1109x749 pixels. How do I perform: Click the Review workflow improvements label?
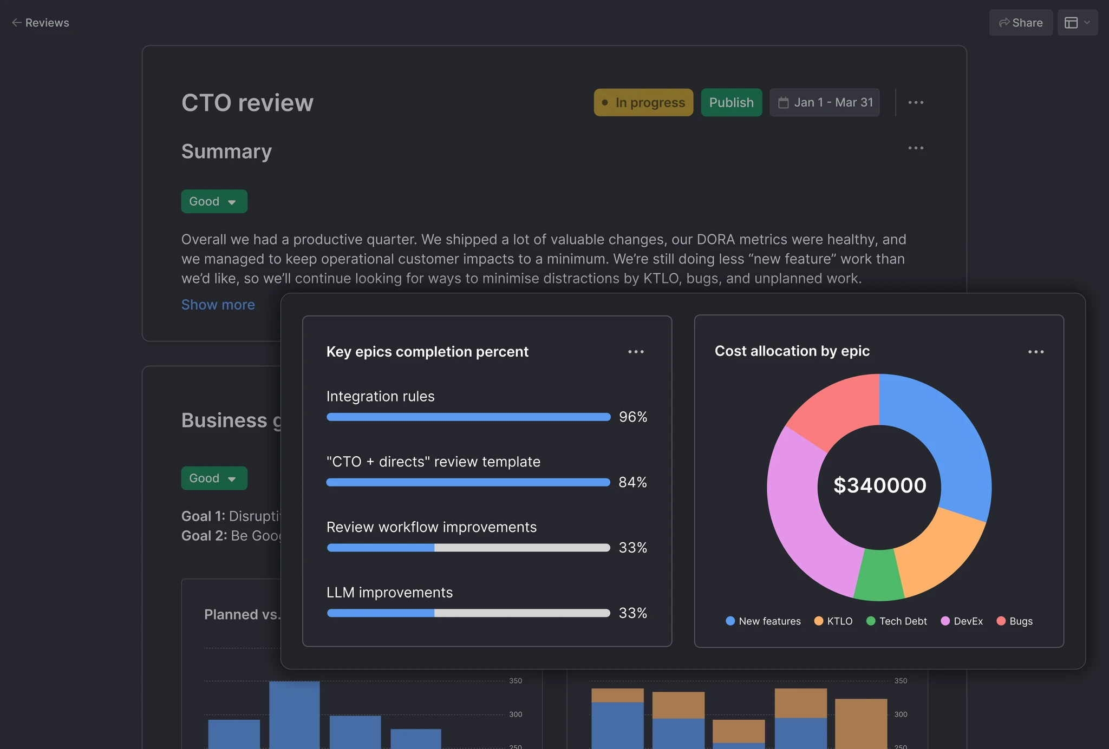click(x=432, y=527)
